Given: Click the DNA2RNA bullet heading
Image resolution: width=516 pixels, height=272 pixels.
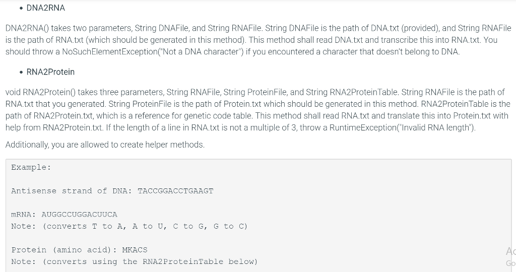Looking at the screenshot, I should click(45, 8).
